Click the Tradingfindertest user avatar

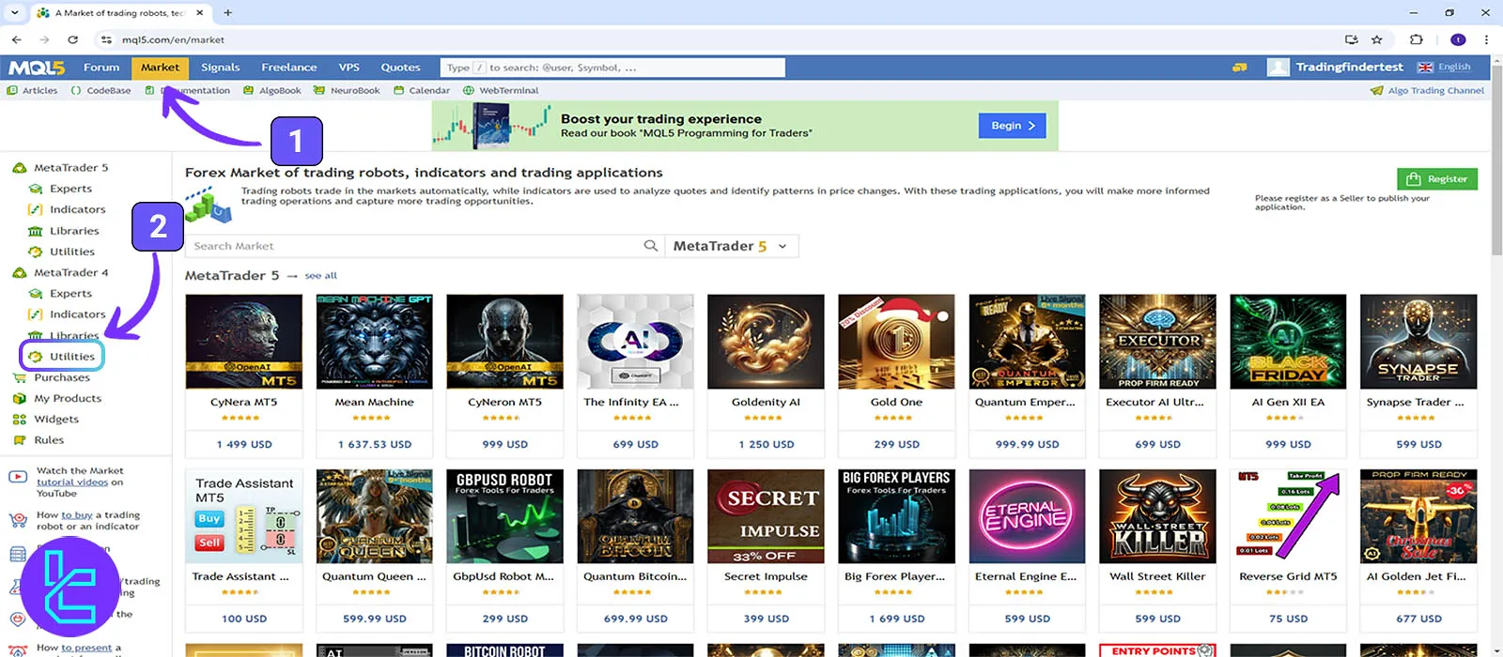[x=1278, y=68]
